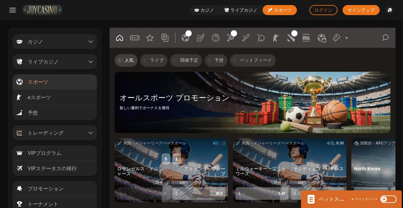
Task: Toggle the クイックベット quick bet switch
Action: (389, 199)
